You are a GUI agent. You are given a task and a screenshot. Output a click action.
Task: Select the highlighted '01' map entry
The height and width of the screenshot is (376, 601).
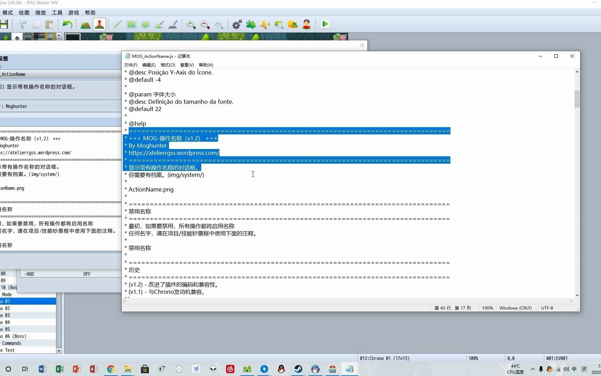point(28,301)
